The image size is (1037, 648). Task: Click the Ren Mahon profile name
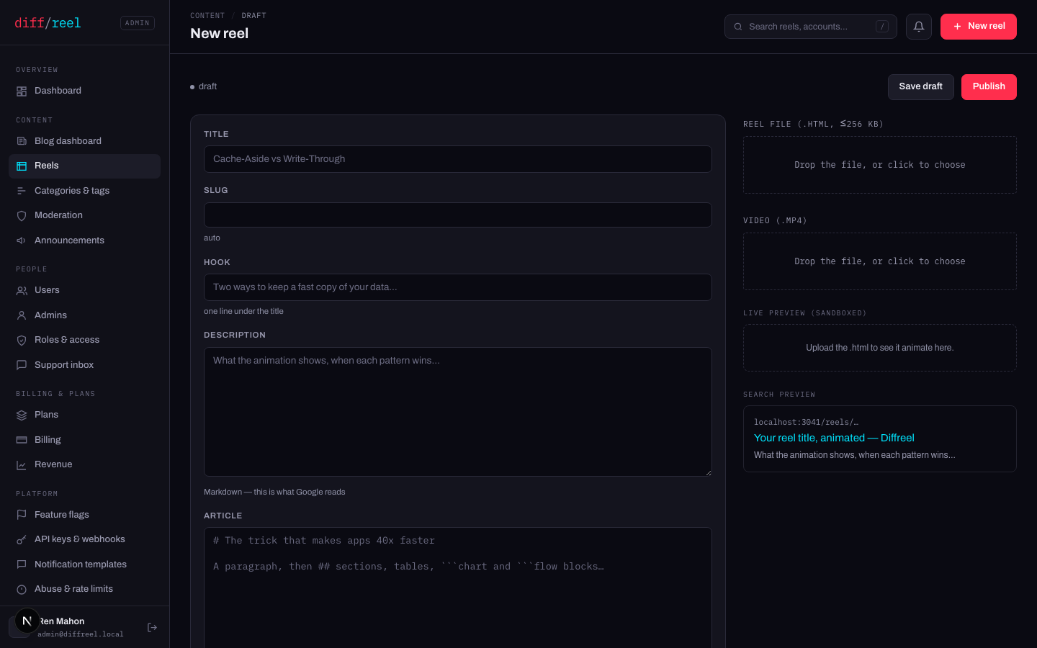pos(62,621)
